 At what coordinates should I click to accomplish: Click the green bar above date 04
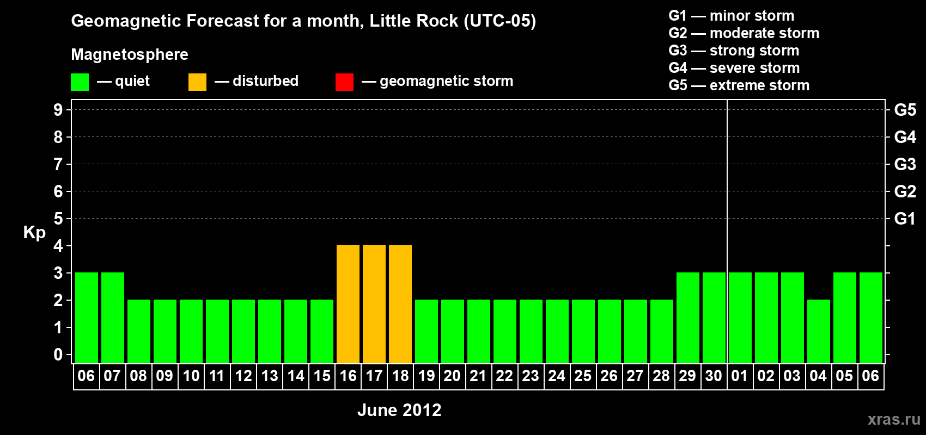[819, 331]
